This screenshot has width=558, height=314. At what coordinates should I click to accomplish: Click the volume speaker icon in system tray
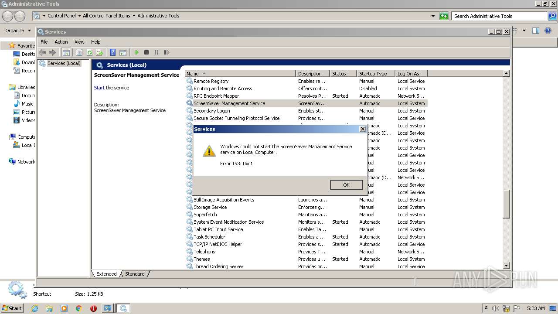[496, 308]
